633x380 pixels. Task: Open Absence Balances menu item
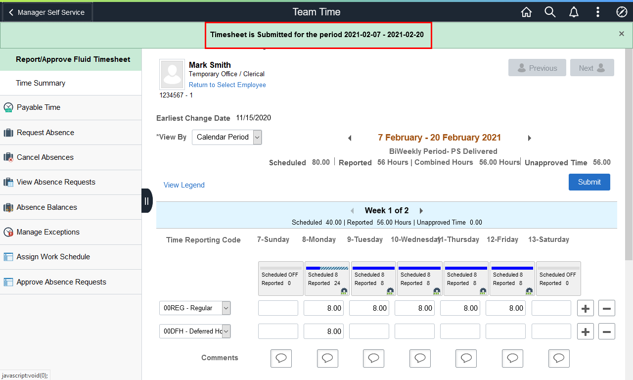[x=71, y=207]
